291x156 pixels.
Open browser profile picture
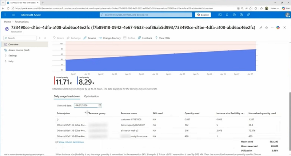pyautogui.click(x=267, y=8)
